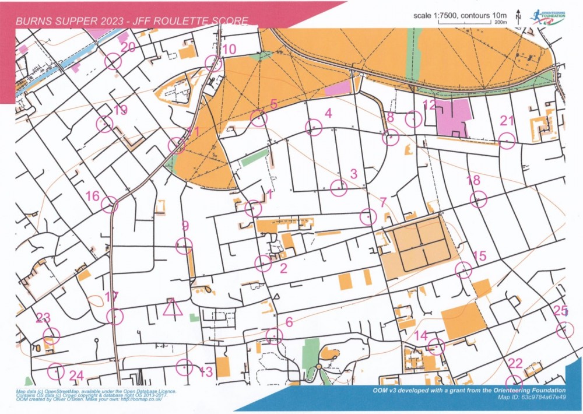The height and width of the screenshot is (414, 583).
Task: Click control circle number 17
Action: [x=115, y=316]
